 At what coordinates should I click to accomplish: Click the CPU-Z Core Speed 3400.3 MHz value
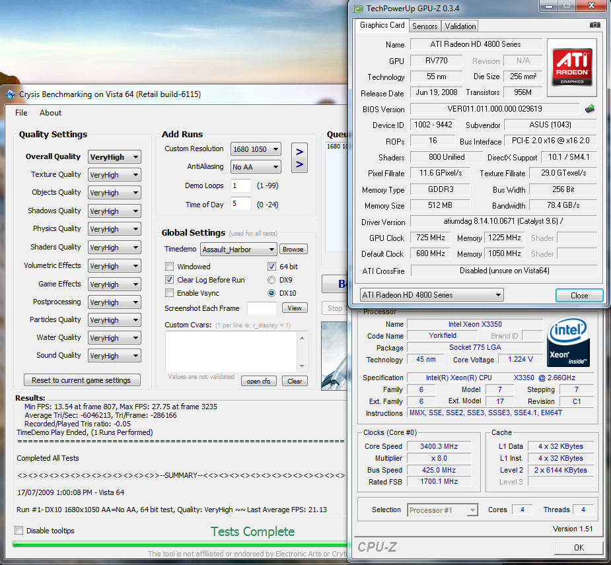[439, 446]
